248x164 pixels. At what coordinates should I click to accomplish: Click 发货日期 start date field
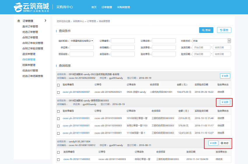(x=201, y=47)
